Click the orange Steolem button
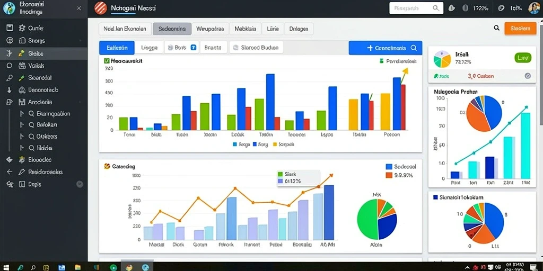Image resolution: width=543 pixels, height=271 pixels. click(521, 29)
